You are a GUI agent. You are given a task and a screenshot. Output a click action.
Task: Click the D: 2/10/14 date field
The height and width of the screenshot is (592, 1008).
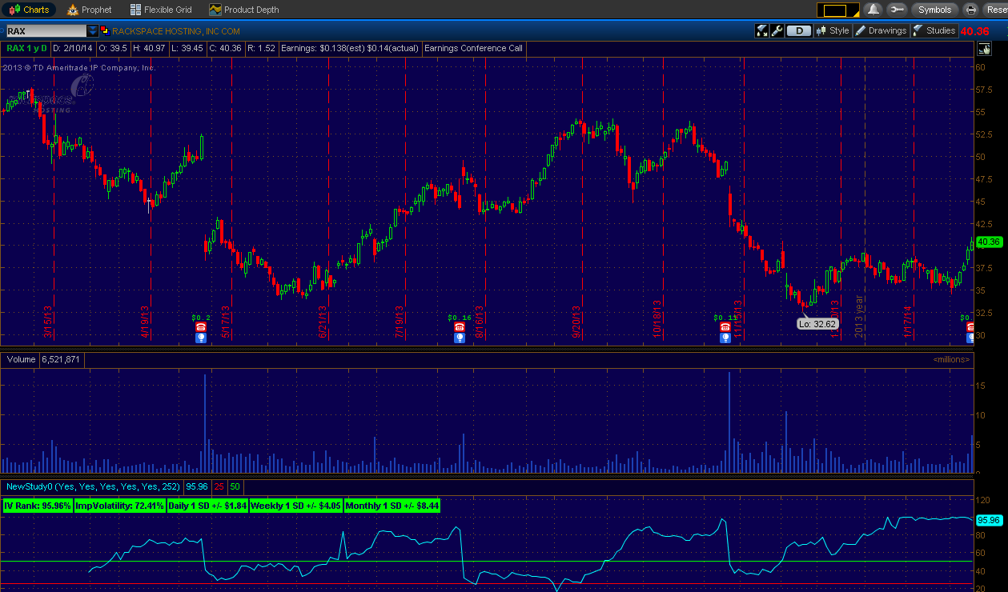point(74,48)
